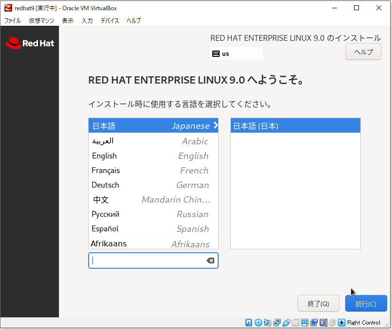Click the ヘルプ button in installer

pyautogui.click(x=363, y=52)
